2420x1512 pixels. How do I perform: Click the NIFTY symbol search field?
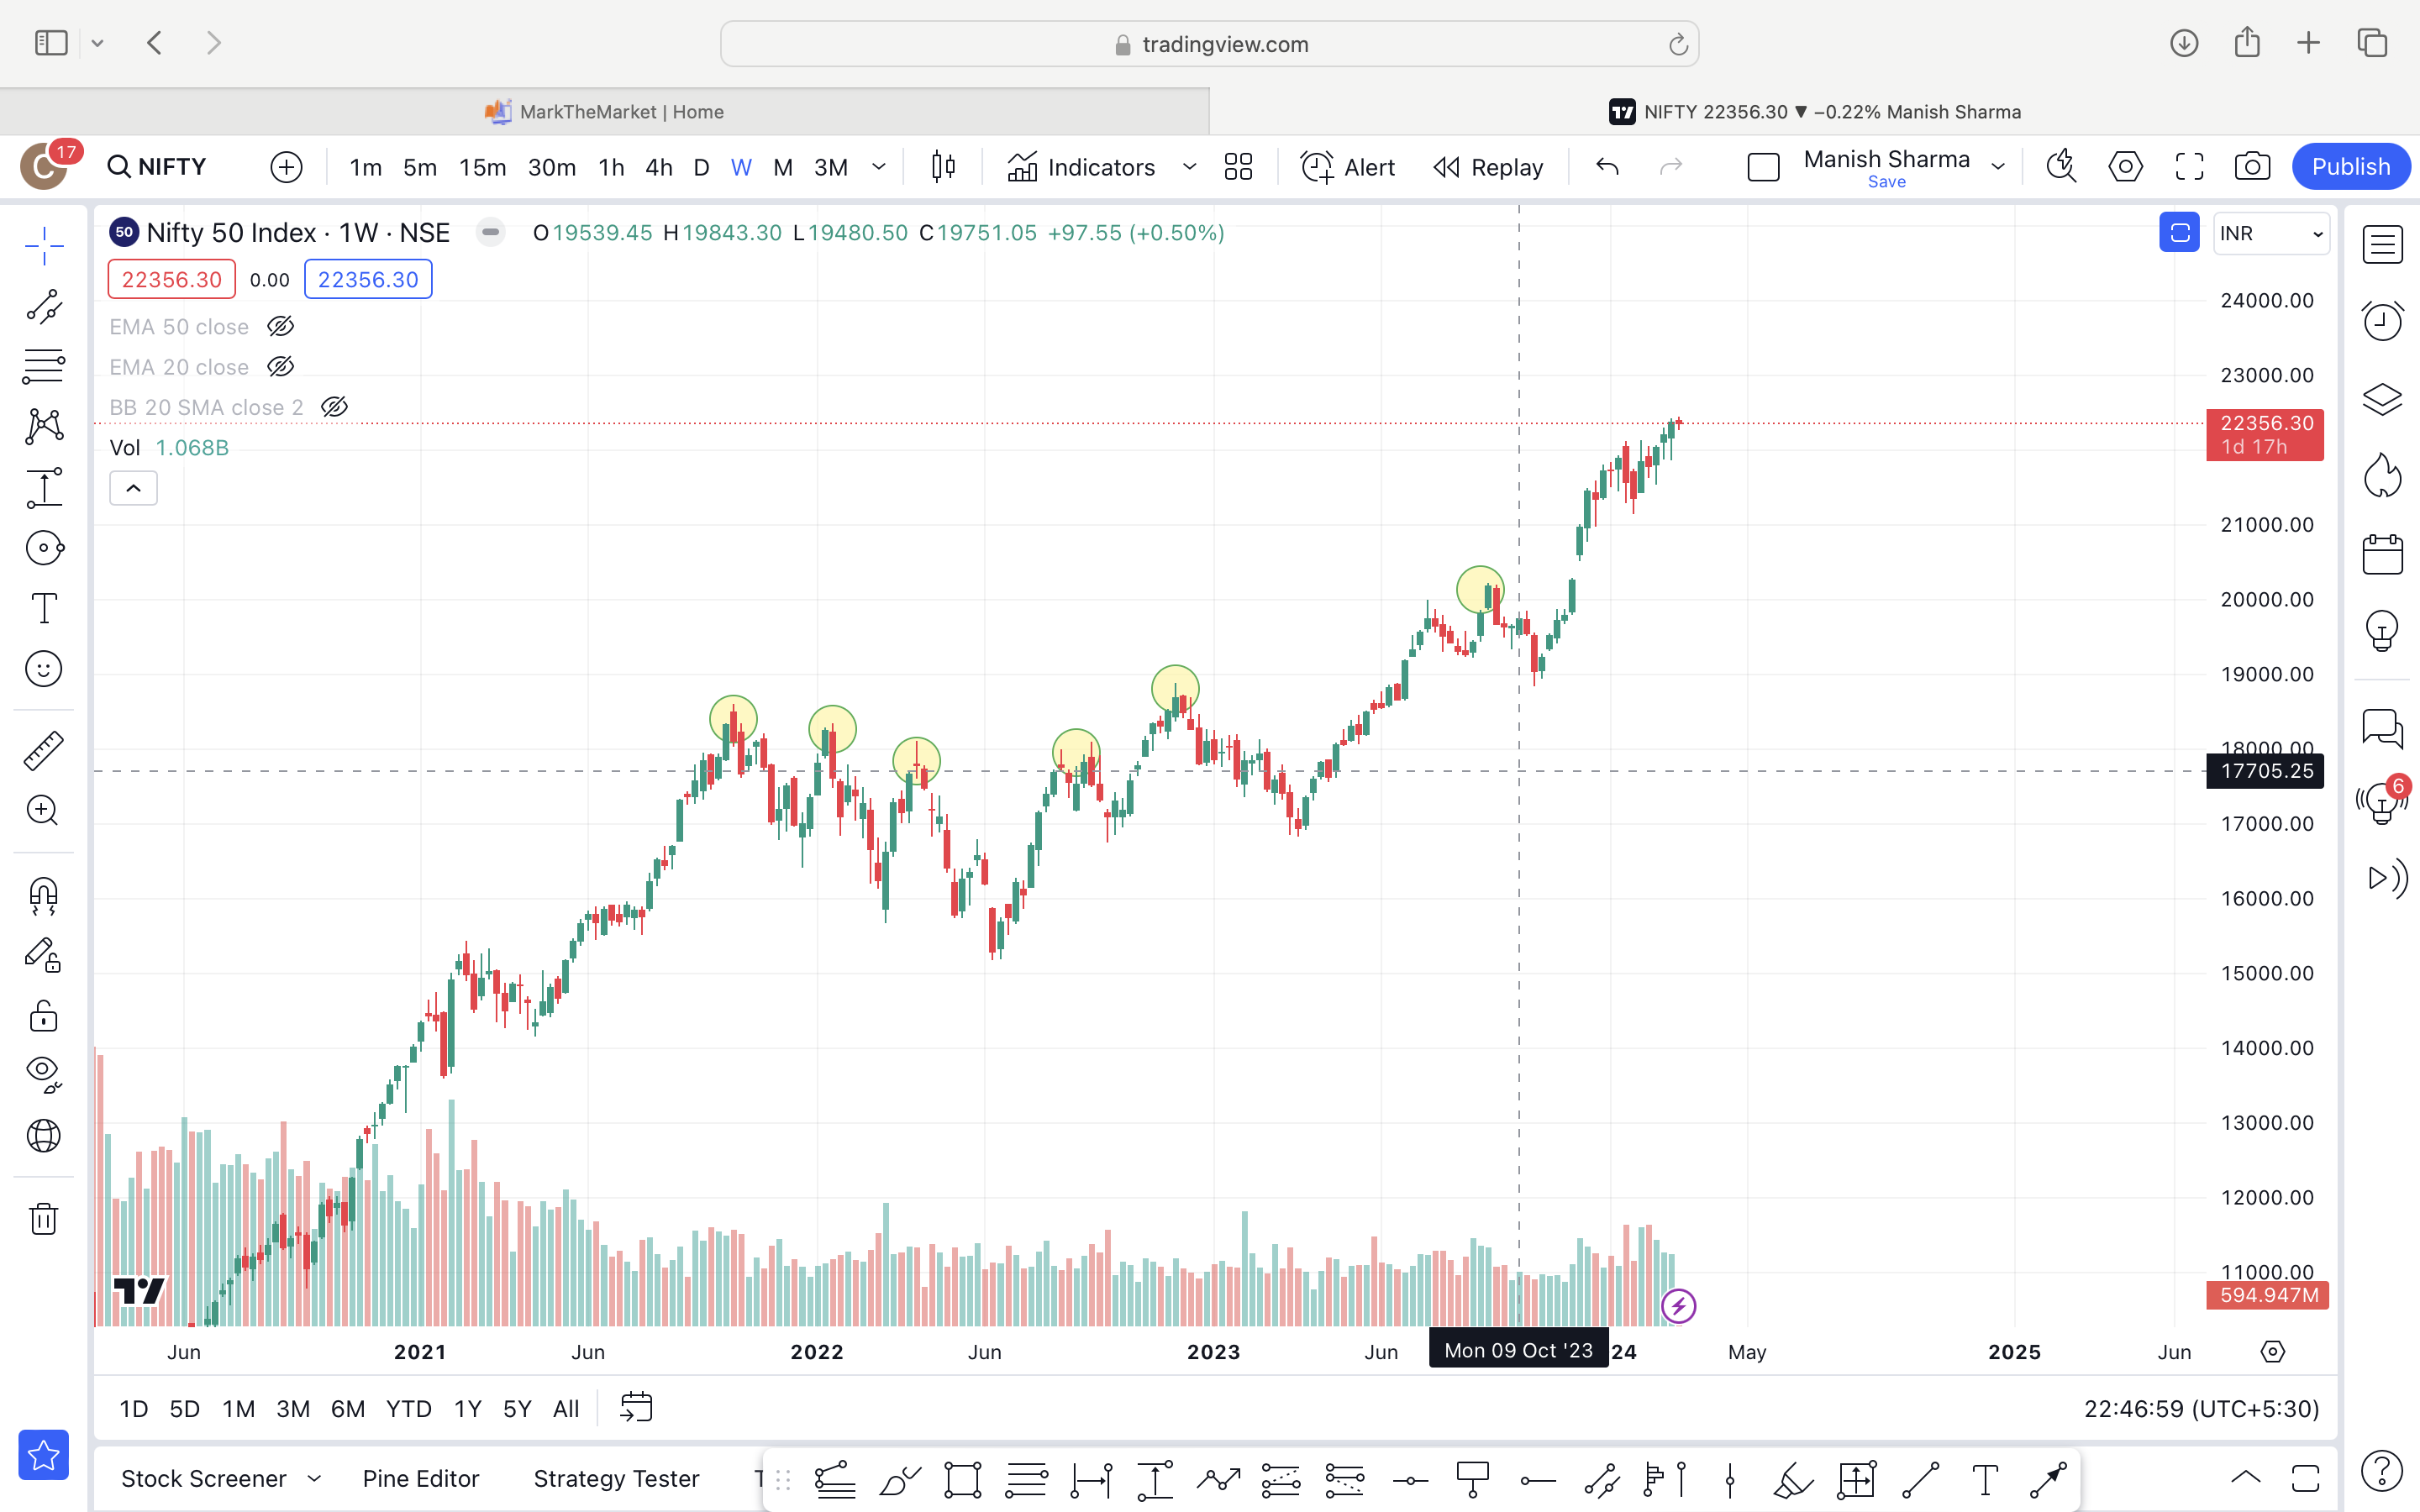(158, 167)
